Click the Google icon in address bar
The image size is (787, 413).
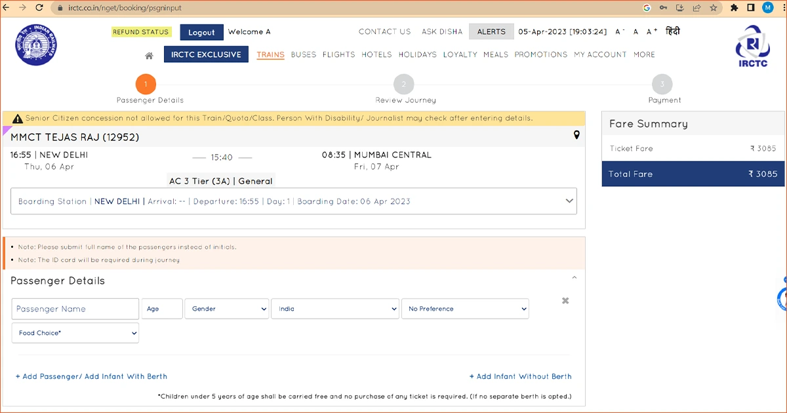pos(647,8)
